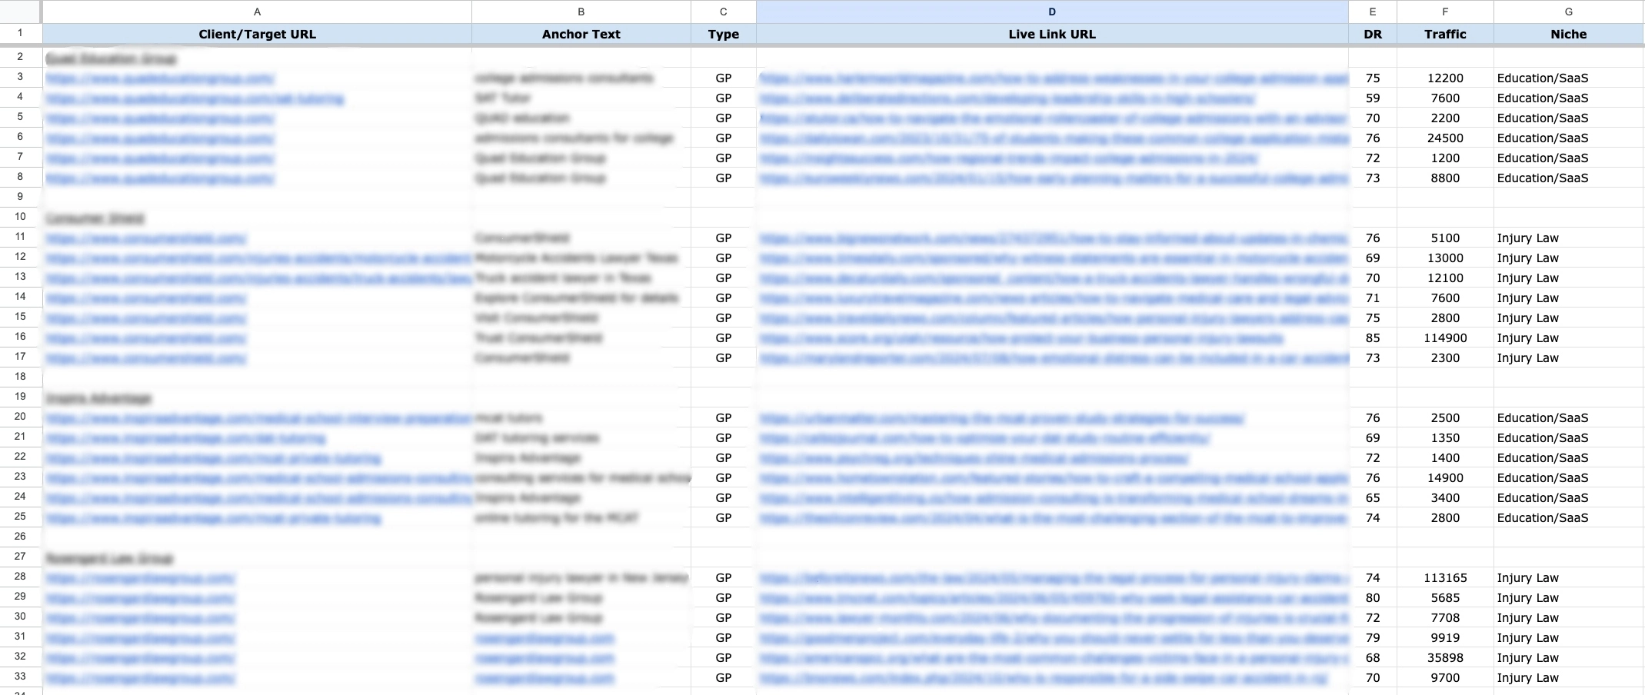Viewport: 1645px width, 695px height.
Task: Click traffic value 1350
Action: point(1445,437)
